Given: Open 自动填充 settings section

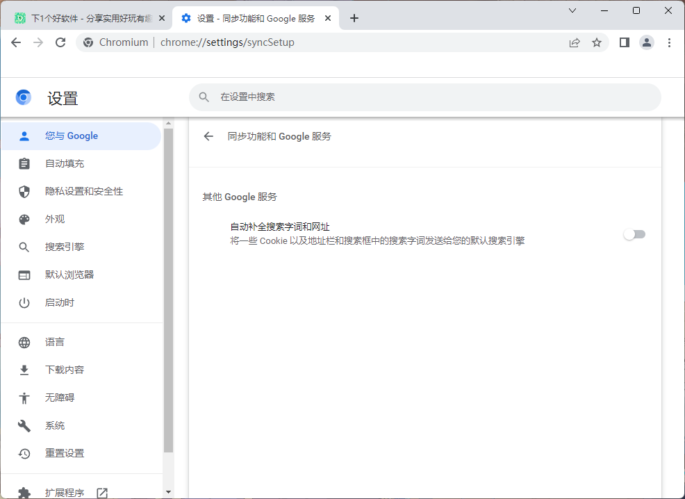Looking at the screenshot, I should tap(81, 163).
